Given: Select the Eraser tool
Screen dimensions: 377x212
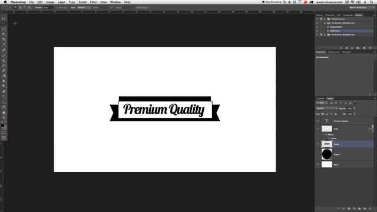Looking at the screenshot, I should pos(4,71).
